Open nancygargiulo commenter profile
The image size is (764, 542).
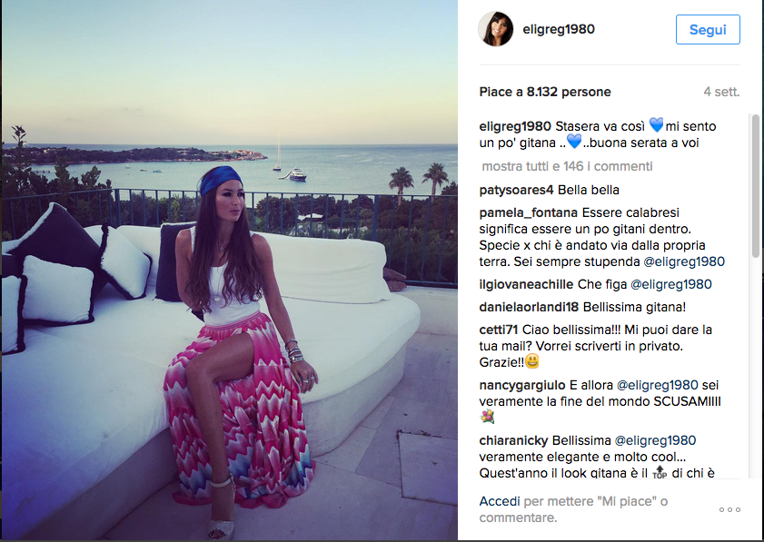pyautogui.click(x=521, y=385)
